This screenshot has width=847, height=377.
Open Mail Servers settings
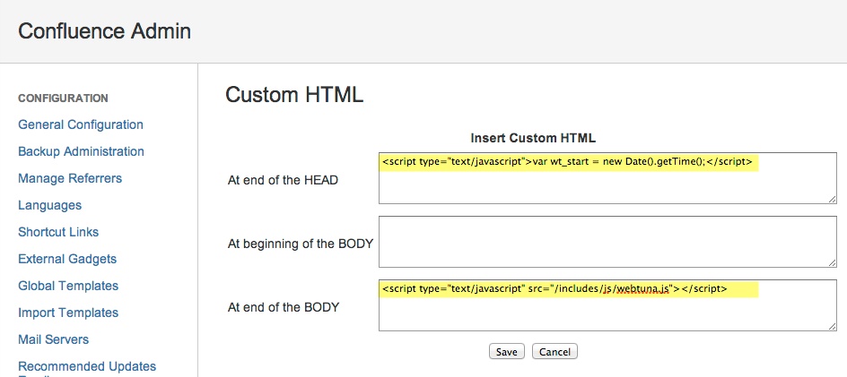(54, 339)
